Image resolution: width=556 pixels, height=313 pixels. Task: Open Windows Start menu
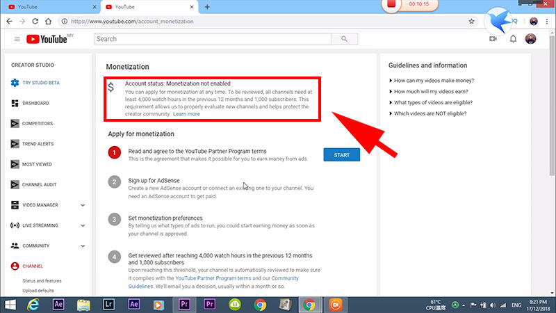pyautogui.click(x=10, y=305)
